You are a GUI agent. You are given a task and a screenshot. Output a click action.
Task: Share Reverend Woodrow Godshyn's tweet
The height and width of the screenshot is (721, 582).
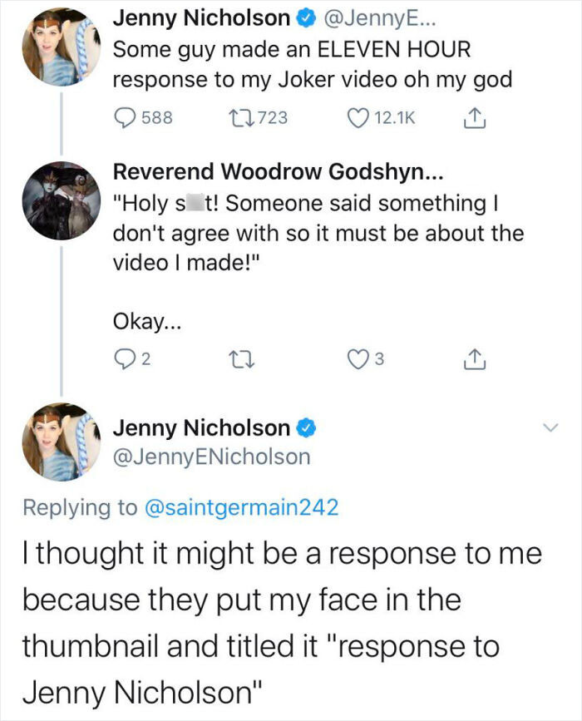[471, 360]
